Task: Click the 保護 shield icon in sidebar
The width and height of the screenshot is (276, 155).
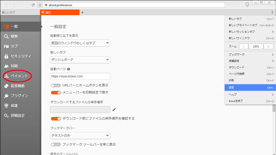Action: pos(6,106)
